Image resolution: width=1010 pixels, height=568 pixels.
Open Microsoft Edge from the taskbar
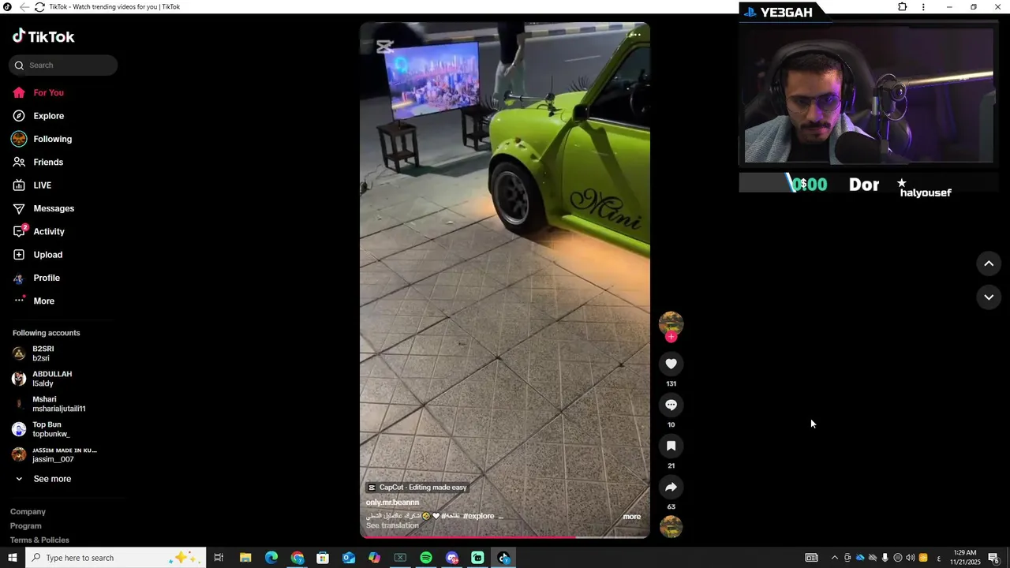click(271, 558)
